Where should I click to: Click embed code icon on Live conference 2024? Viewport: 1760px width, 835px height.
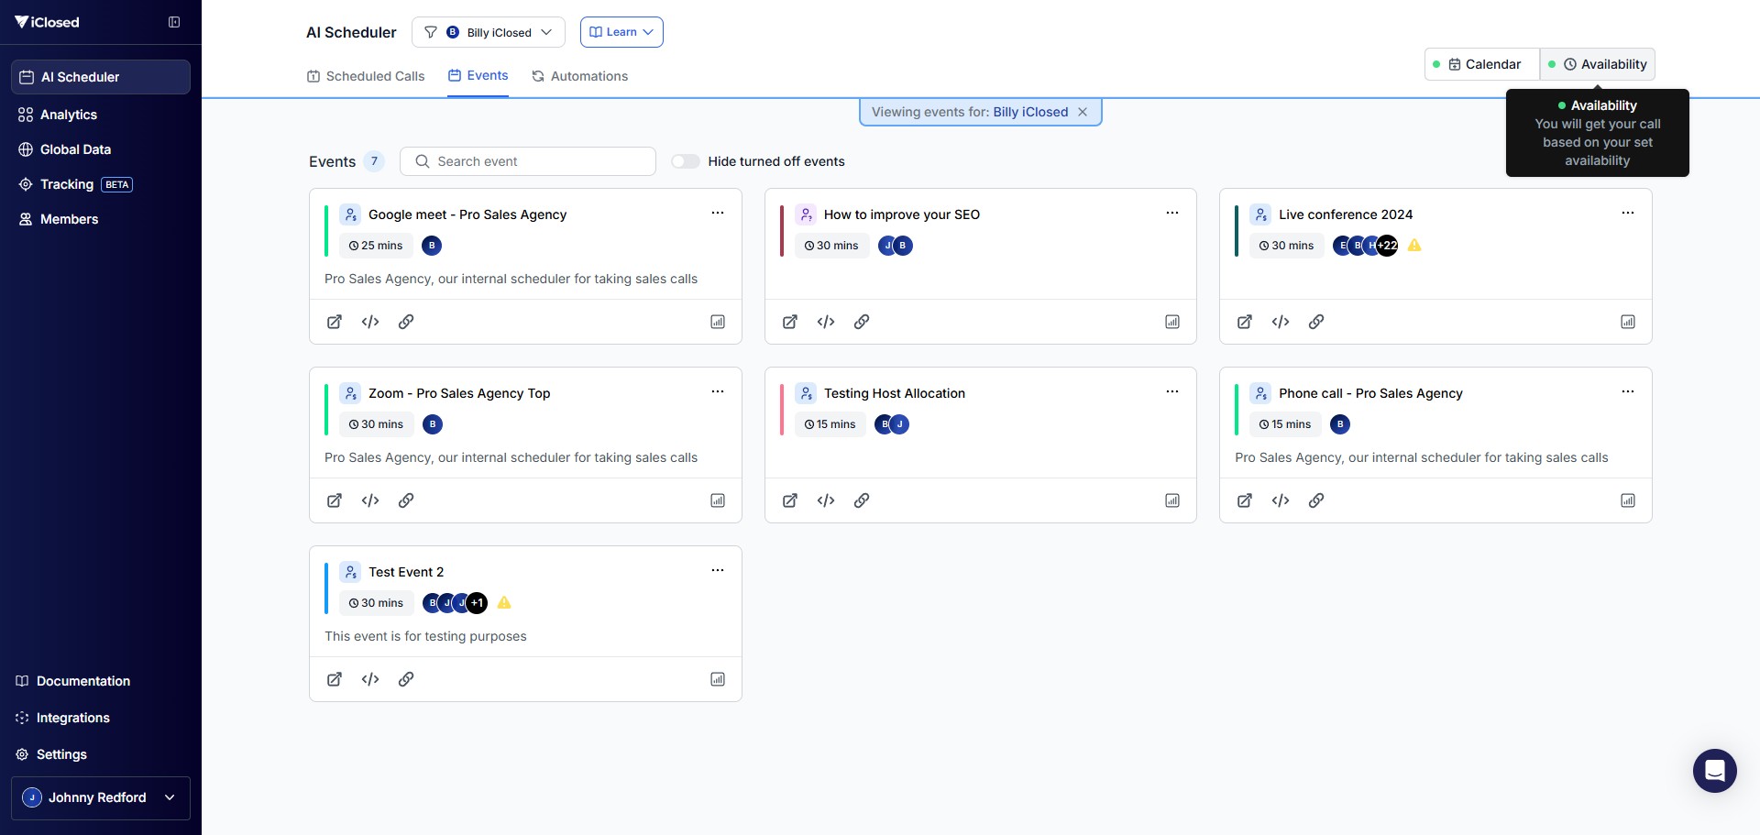tap(1281, 322)
